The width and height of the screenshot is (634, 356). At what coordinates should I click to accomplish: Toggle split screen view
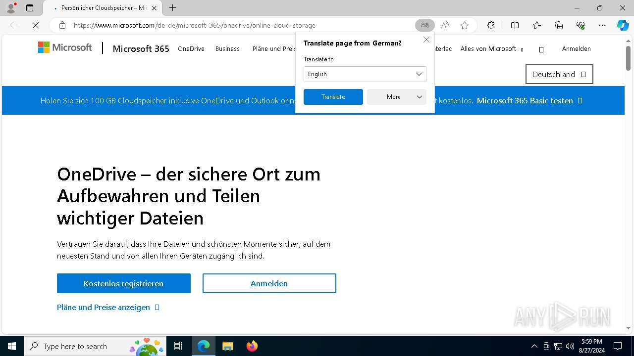click(x=515, y=25)
